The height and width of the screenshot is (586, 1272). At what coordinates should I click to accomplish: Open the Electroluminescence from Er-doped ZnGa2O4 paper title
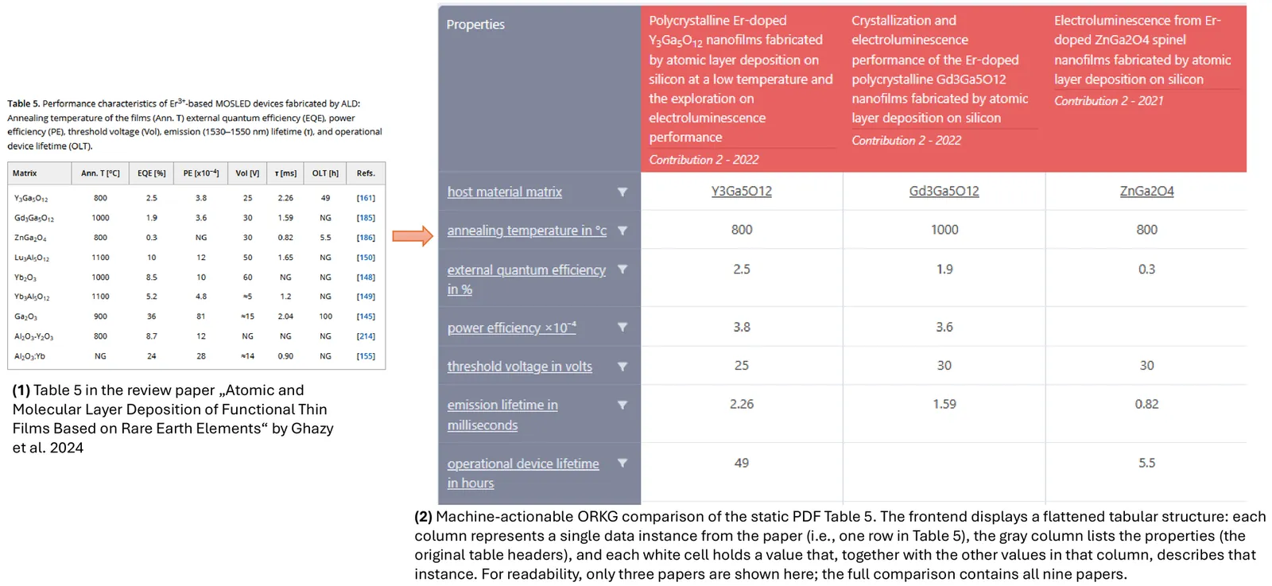coord(1142,49)
